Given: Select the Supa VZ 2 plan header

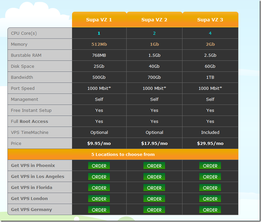Looking at the screenshot, I should point(154,20).
